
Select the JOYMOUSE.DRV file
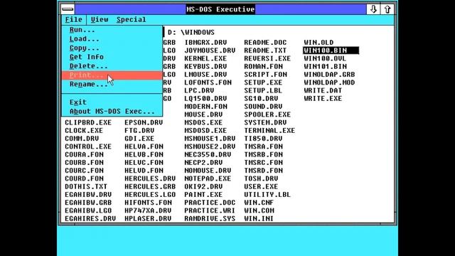coord(210,50)
